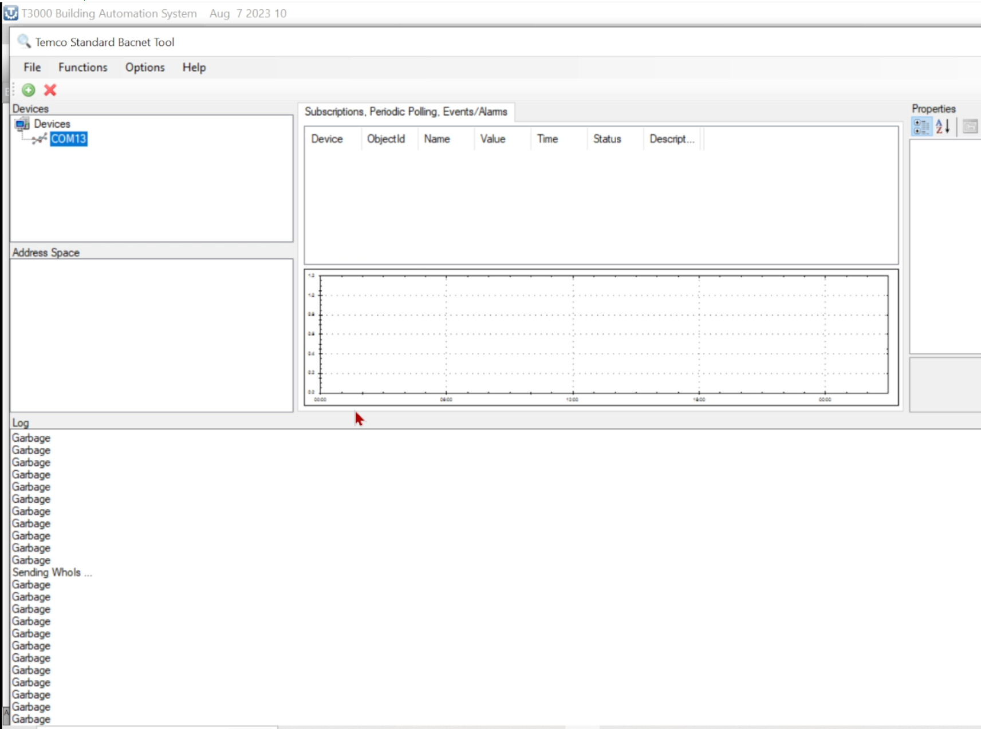This screenshot has width=981, height=729.
Task: Select Subscriptions, Periodic Polling, Events/Alarms tab
Action: point(405,112)
